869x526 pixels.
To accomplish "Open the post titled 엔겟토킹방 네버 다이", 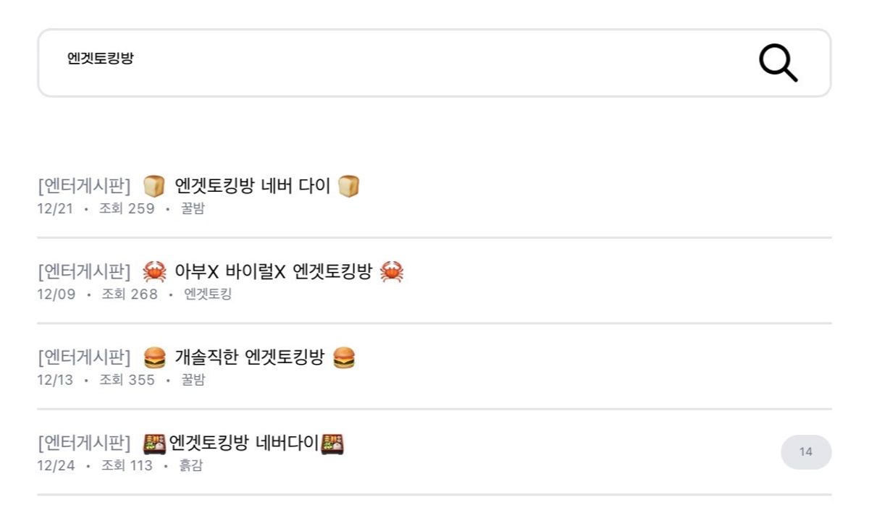I will click(253, 187).
